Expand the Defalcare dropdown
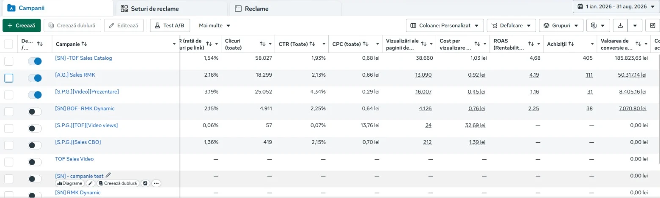The height and width of the screenshot is (198, 660). [x=511, y=25]
